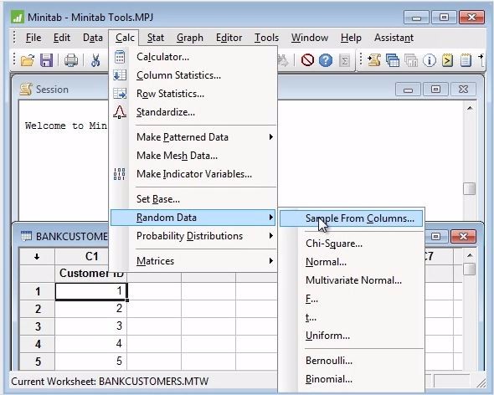Click the Cut scissors icon
This screenshot has height=395, width=494.
click(x=95, y=60)
